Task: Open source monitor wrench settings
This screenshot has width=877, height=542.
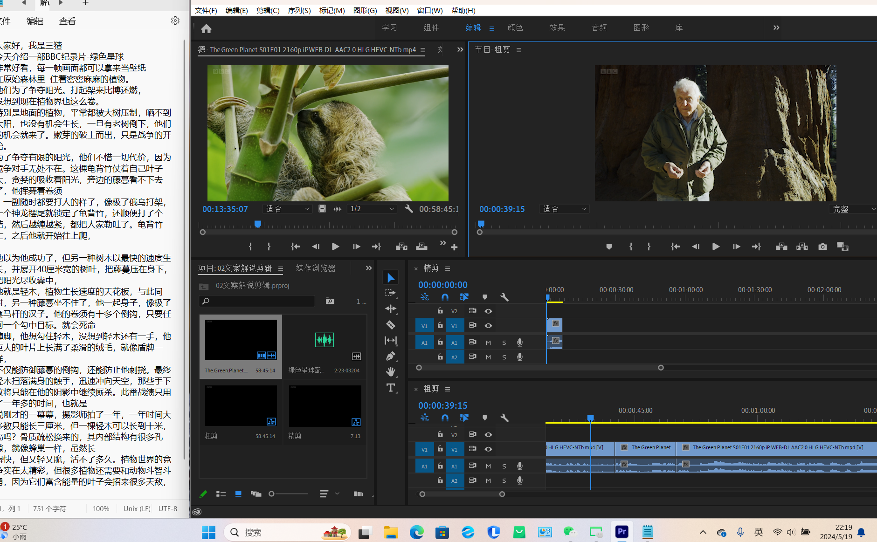Action: click(408, 209)
